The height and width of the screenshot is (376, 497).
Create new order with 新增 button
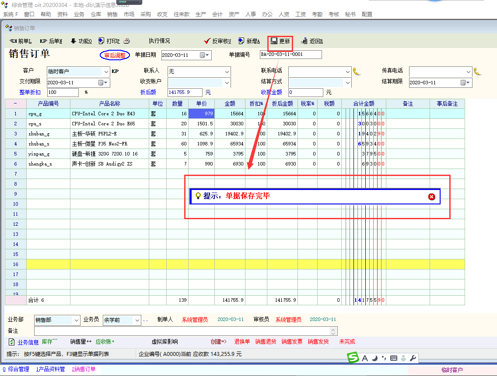249,41
